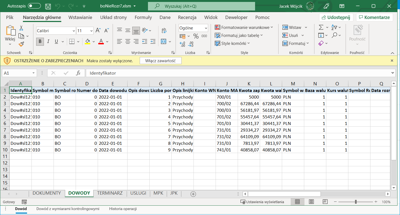This screenshot has height=215, width=400.
Task: Center-align text horizontally in cells
Action: pyautogui.click(x=128, y=42)
